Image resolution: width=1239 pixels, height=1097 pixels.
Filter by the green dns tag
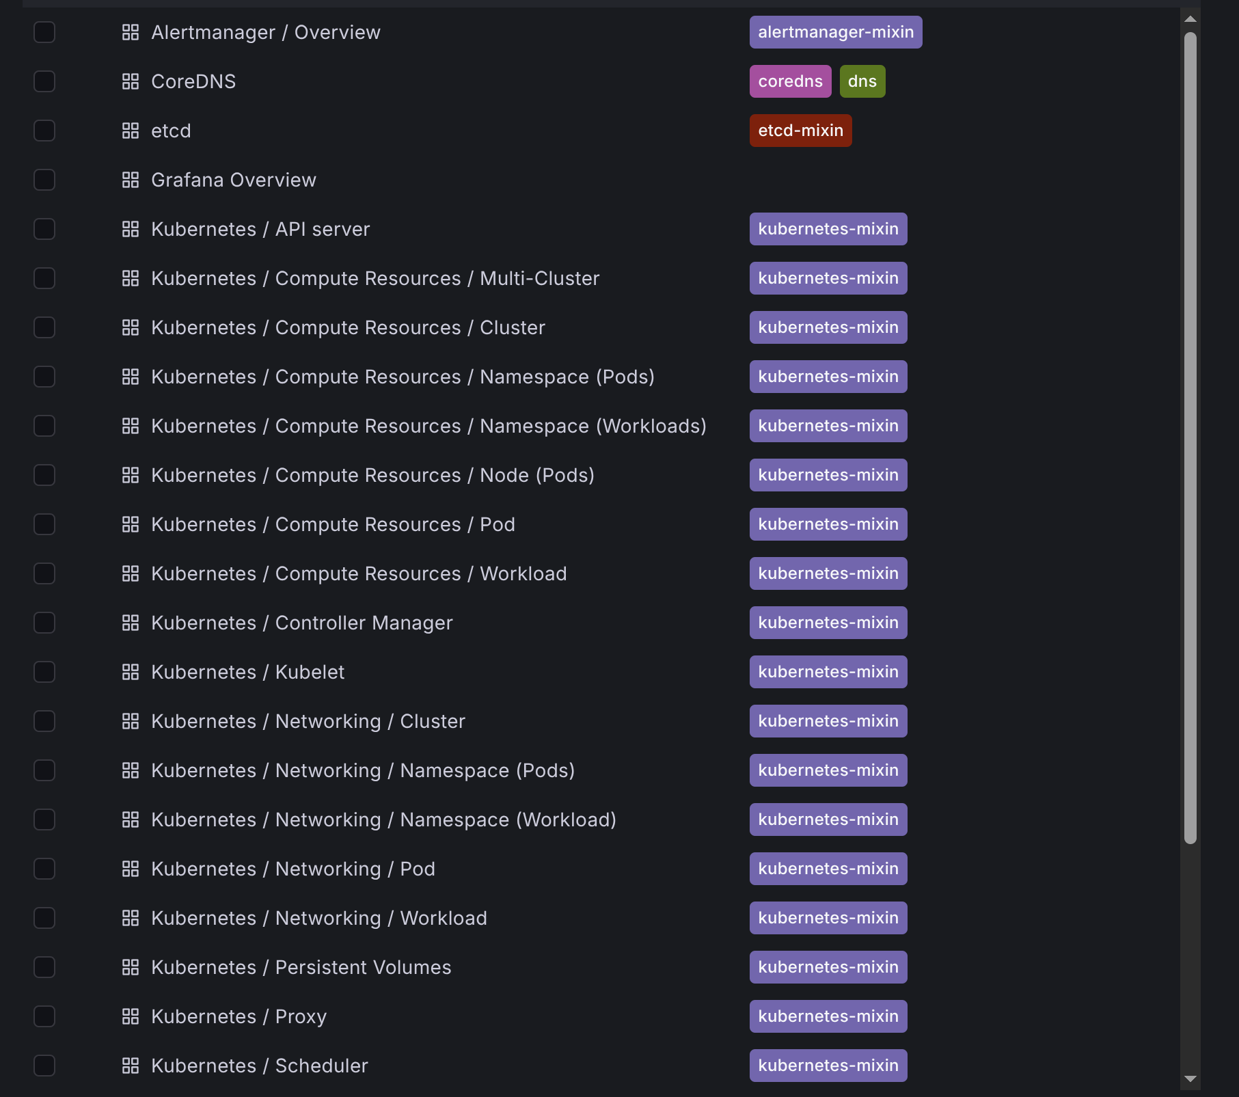point(862,81)
